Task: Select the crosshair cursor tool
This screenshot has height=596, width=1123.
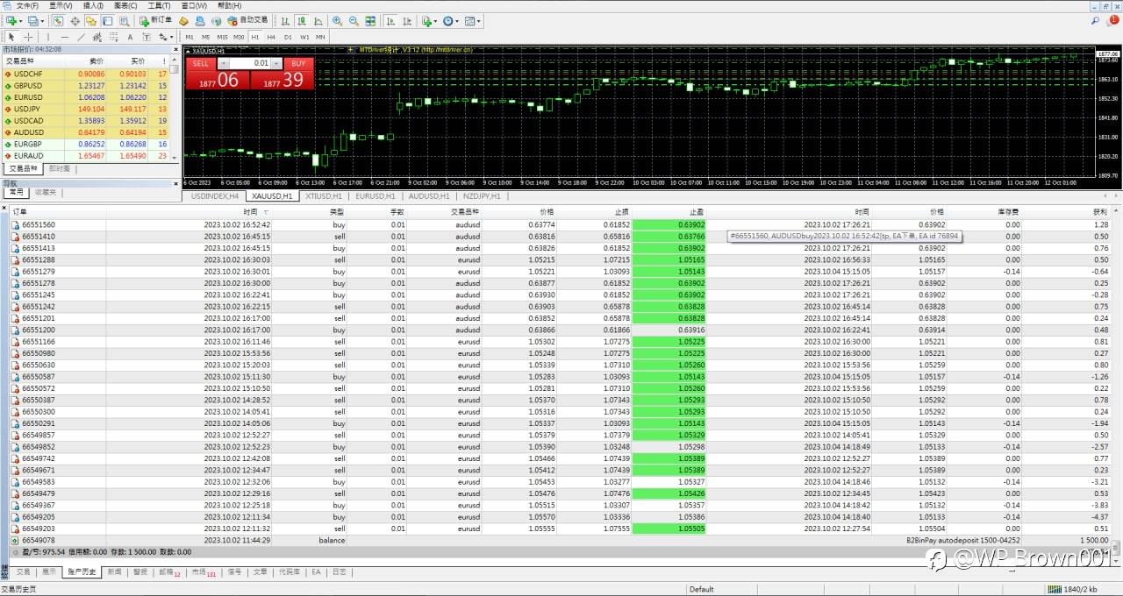Action: [x=28, y=37]
